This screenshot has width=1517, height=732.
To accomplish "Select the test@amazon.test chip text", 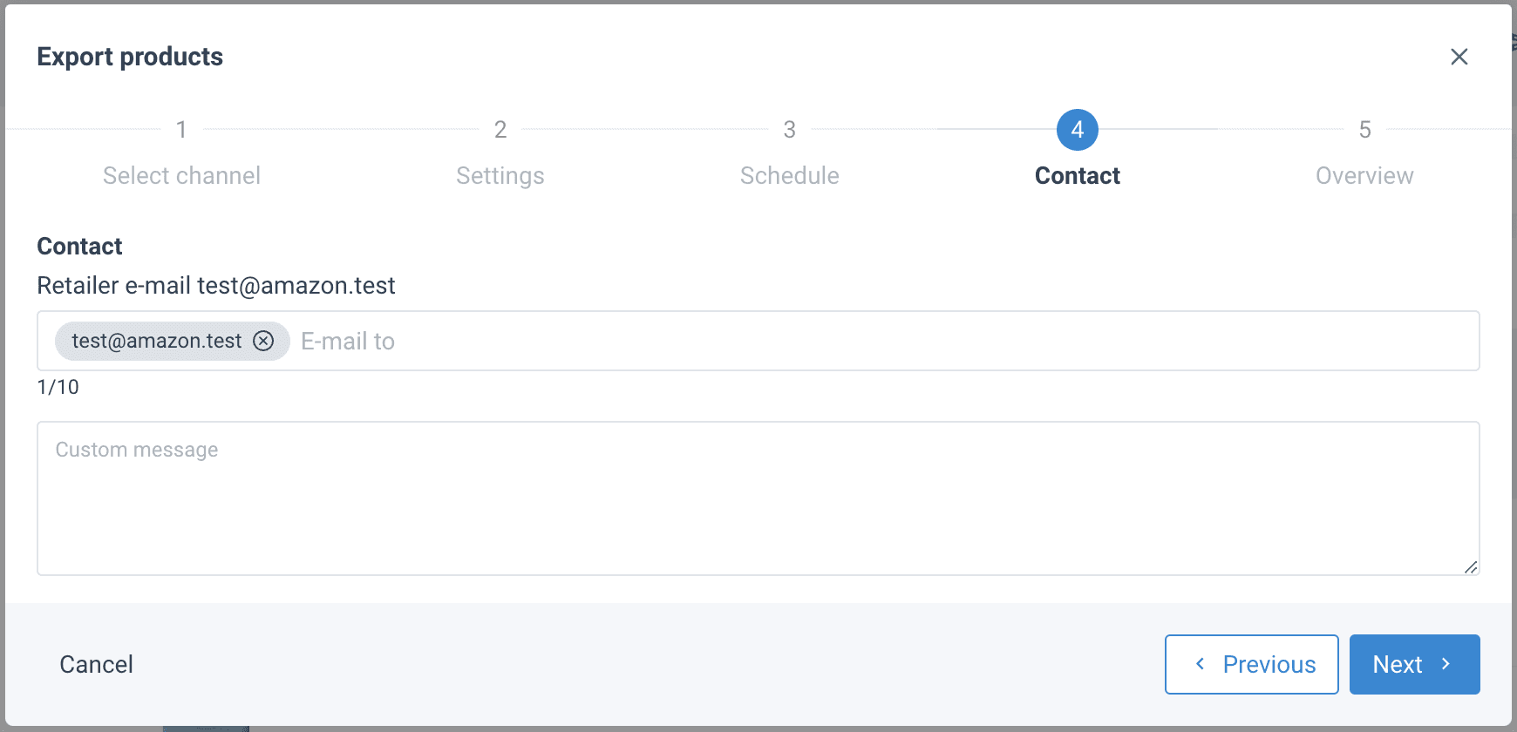I will (157, 341).
